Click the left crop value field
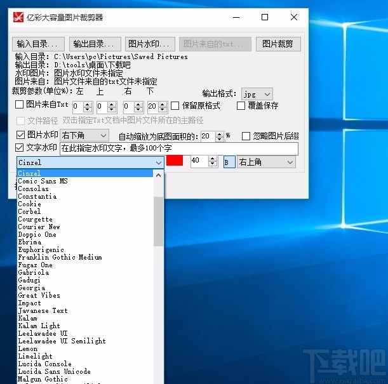Image resolution: width=388 pixels, height=384 pixels. coord(78,107)
